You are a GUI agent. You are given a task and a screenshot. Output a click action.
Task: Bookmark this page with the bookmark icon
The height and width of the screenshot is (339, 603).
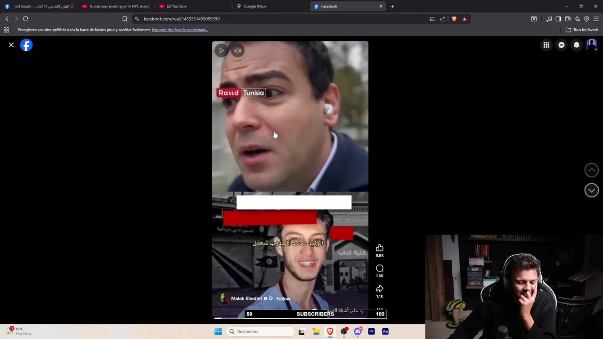pyautogui.click(x=124, y=19)
